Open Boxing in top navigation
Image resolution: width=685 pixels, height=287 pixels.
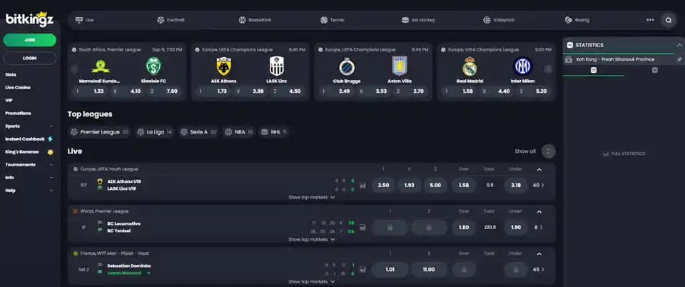pyautogui.click(x=577, y=20)
